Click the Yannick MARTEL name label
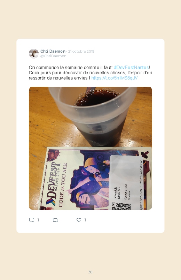This screenshot has height=280, width=181. pyautogui.click(x=117, y=192)
